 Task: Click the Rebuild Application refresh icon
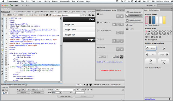click(122, 57)
